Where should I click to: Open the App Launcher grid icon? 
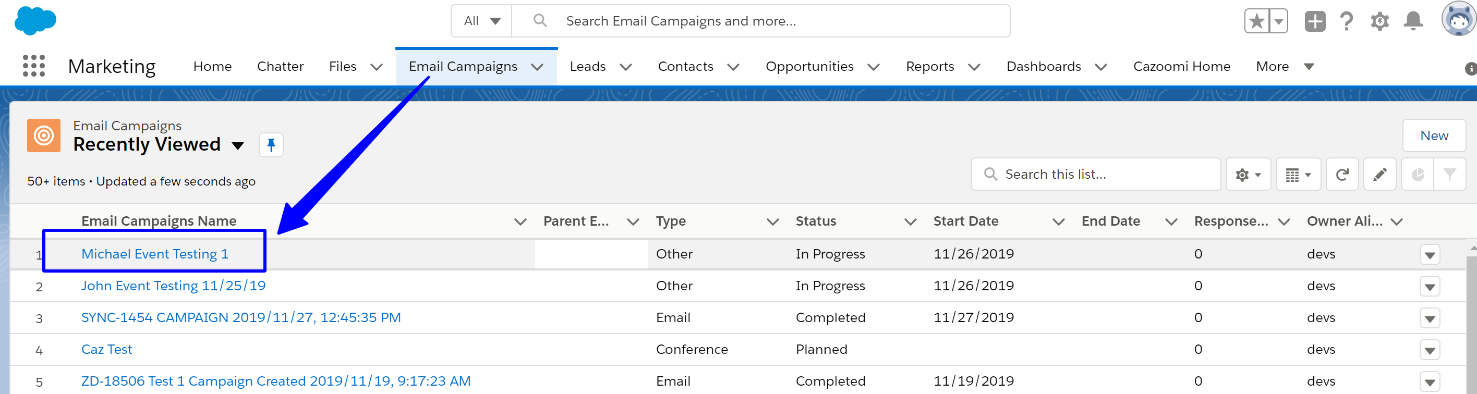click(x=34, y=66)
